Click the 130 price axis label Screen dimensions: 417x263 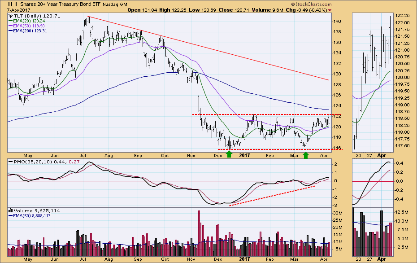[337, 74]
